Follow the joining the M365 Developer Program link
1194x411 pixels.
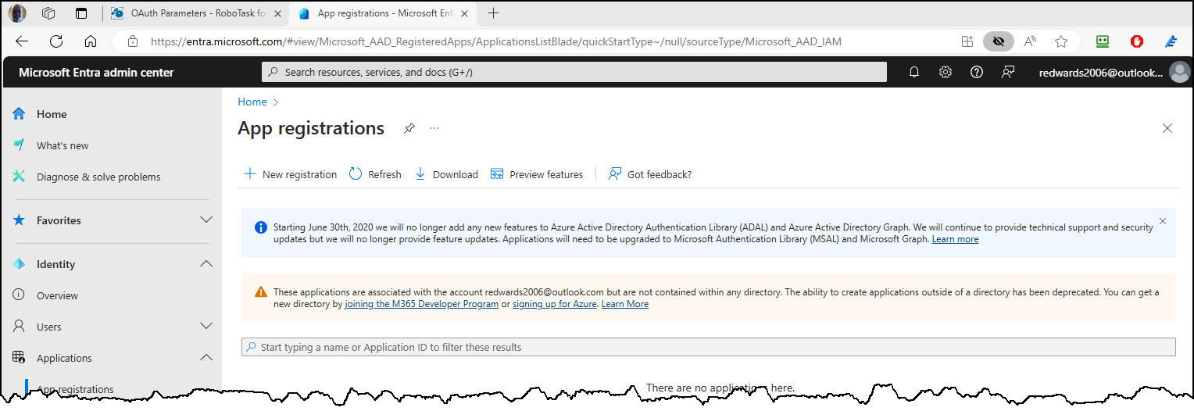pos(421,304)
